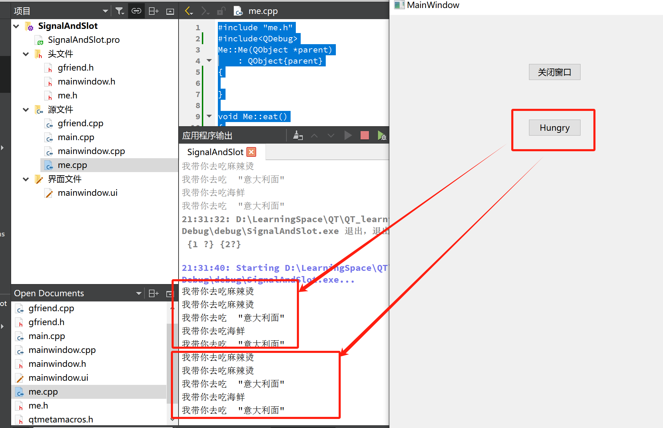Open SignalAndSlot.pro in project tree
663x428 pixels.
click(x=84, y=40)
